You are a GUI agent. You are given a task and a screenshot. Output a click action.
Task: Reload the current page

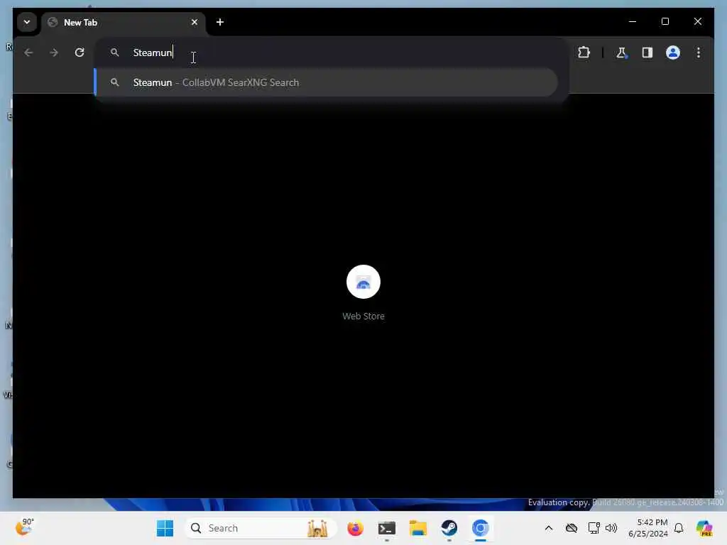[x=80, y=53]
